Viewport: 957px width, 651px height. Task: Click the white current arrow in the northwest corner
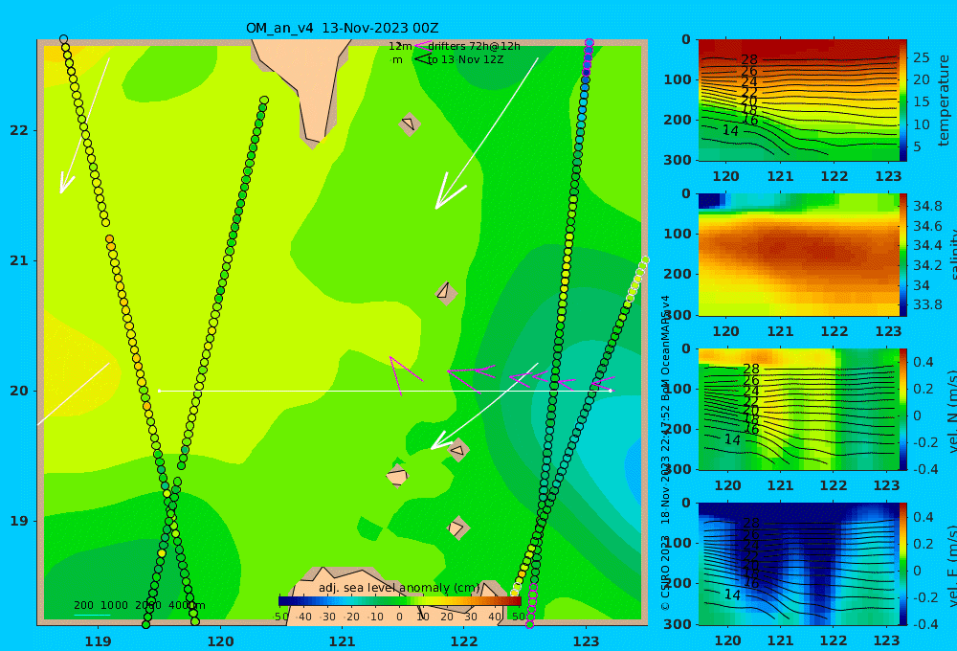coord(85,125)
